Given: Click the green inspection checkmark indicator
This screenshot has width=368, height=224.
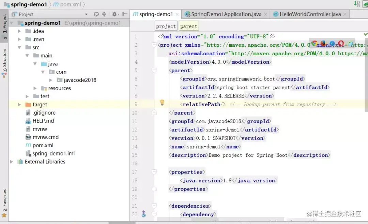Looking at the screenshot, I should 365,34.
